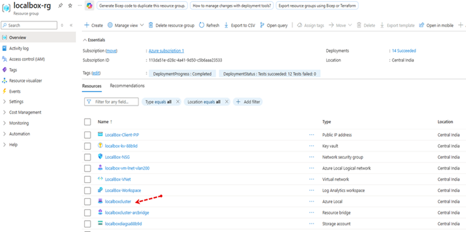Open Tags sidebar item
The width and height of the screenshot is (466, 232).
13,70
